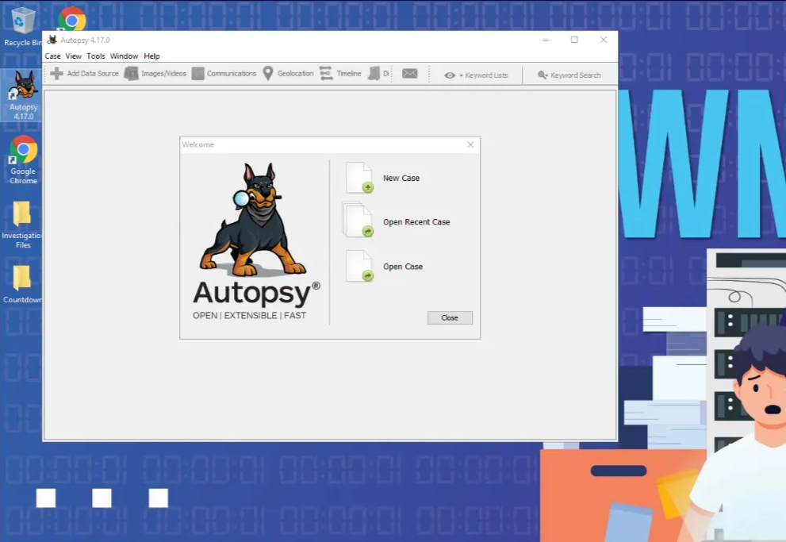The width and height of the screenshot is (786, 542).
Task: Close the Autopsy 4.17.0 main window
Action: 604,40
